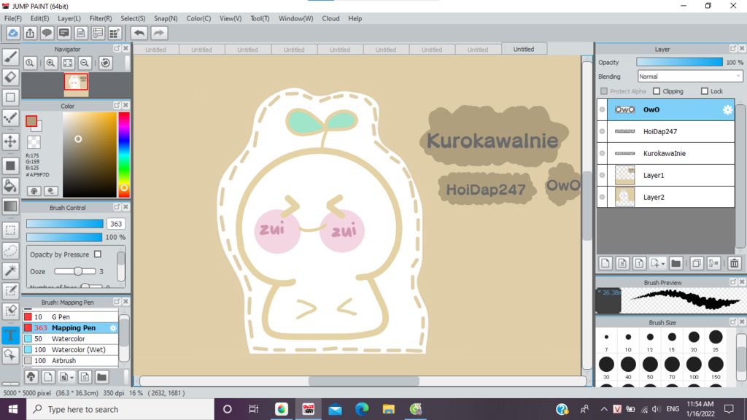
Task: Click the taskbar search box
Action: pos(120,409)
